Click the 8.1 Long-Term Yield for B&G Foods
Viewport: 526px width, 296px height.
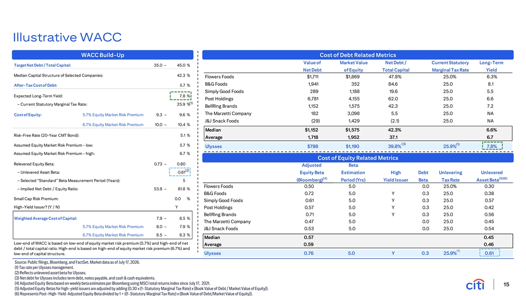tap(490, 84)
